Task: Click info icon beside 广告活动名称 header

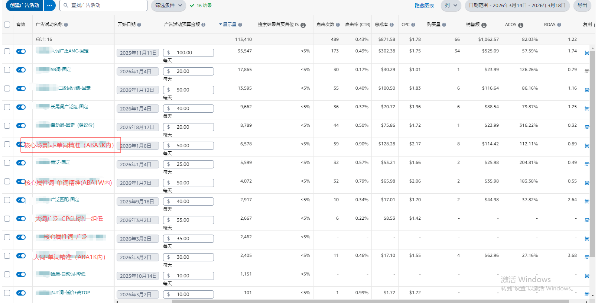Action: pos(66,25)
